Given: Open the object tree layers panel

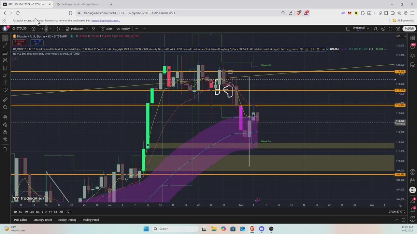Looking at the screenshot, I should (x=412, y=56).
